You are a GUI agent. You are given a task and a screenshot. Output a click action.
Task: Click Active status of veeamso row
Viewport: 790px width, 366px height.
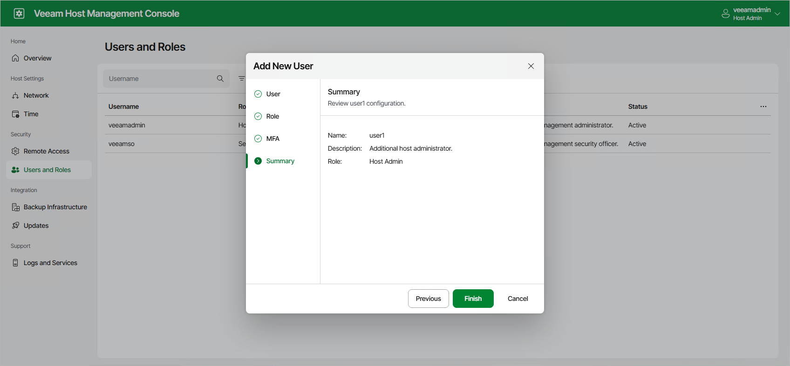(637, 144)
